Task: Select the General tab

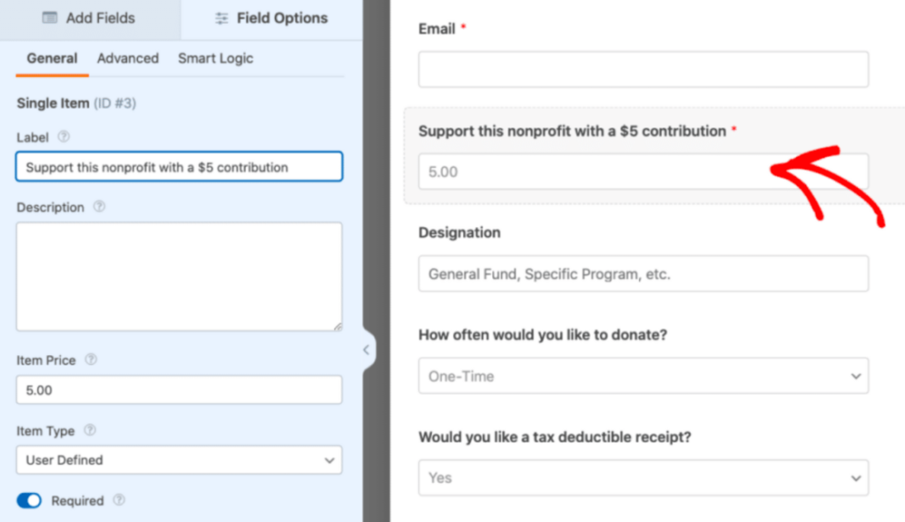Action: coord(51,58)
